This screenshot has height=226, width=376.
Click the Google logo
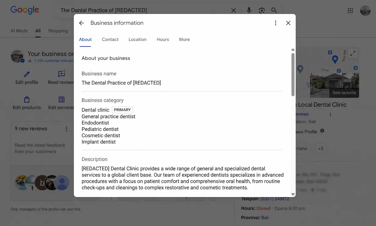tap(25, 10)
